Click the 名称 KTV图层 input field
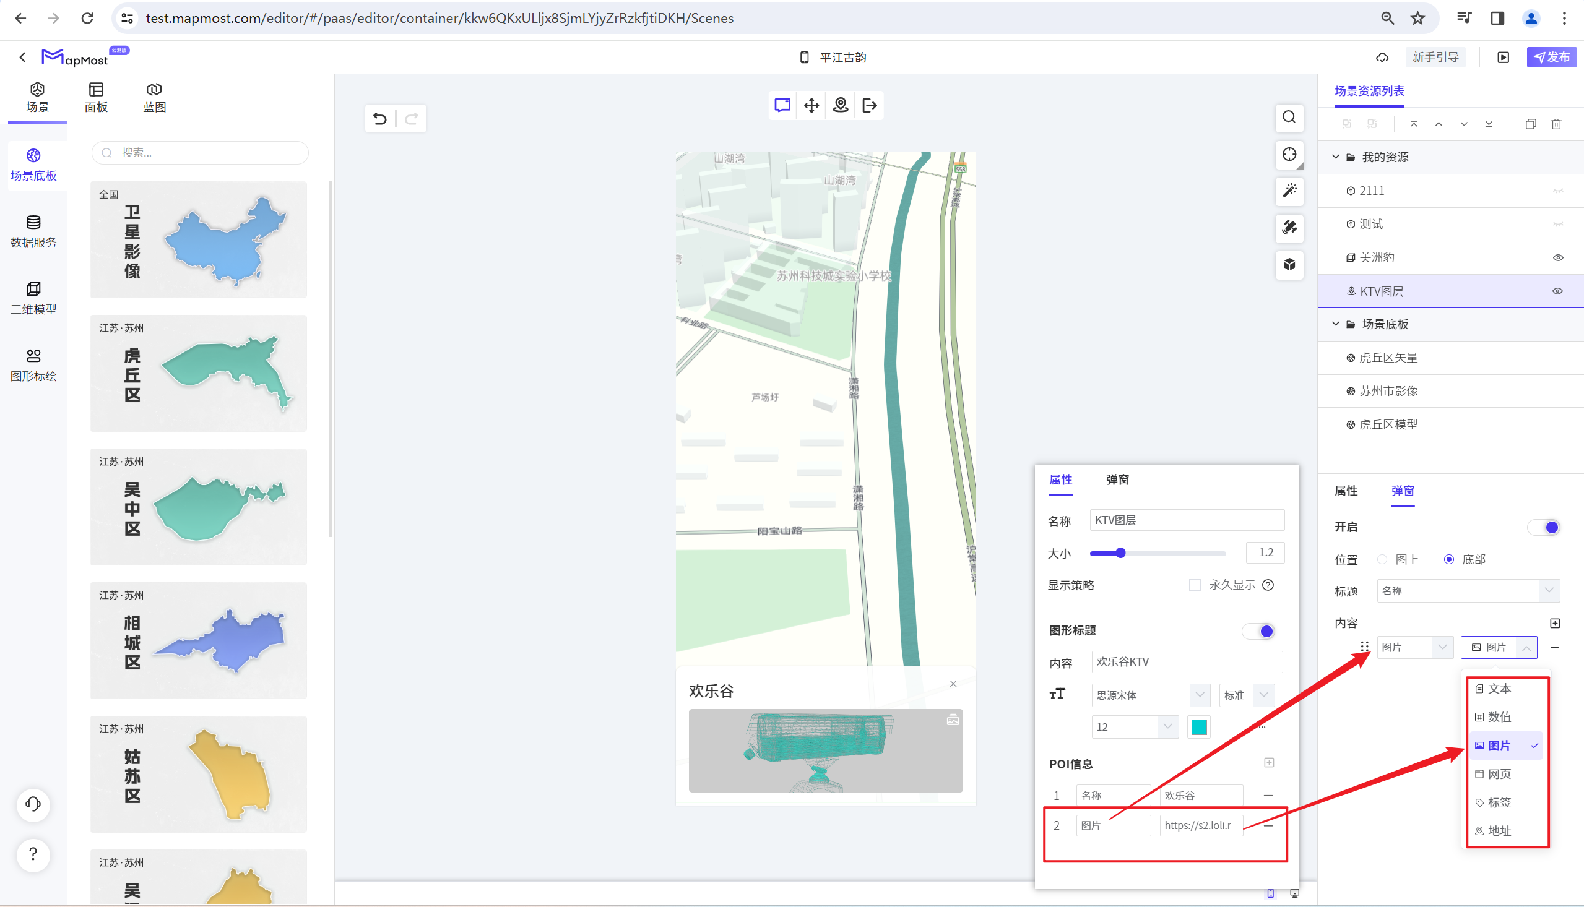Screen dimensions: 1584x907 [1187, 520]
